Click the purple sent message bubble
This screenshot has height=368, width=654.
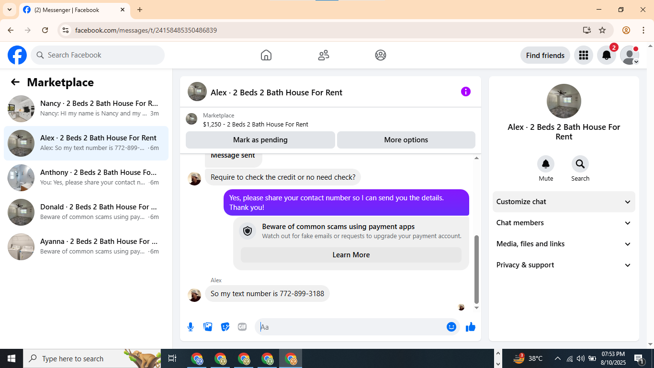(x=346, y=202)
